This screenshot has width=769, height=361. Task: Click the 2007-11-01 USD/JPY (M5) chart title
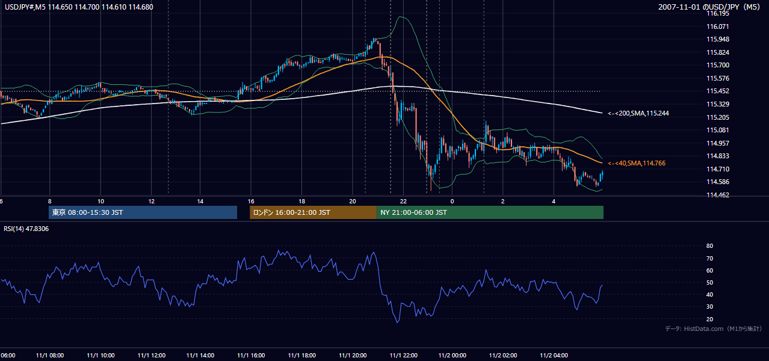[x=710, y=7]
